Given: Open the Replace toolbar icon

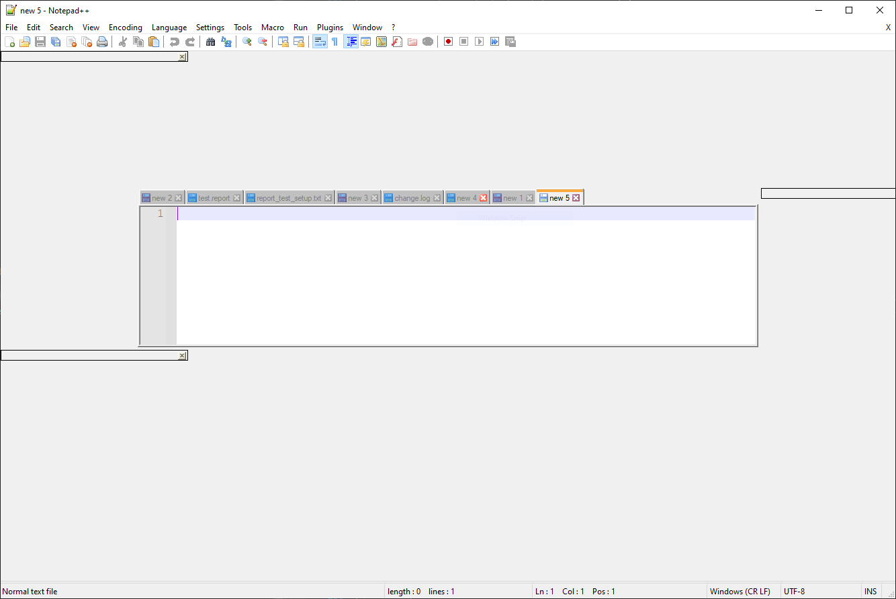Looking at the screenshot, I should point(226,41).
